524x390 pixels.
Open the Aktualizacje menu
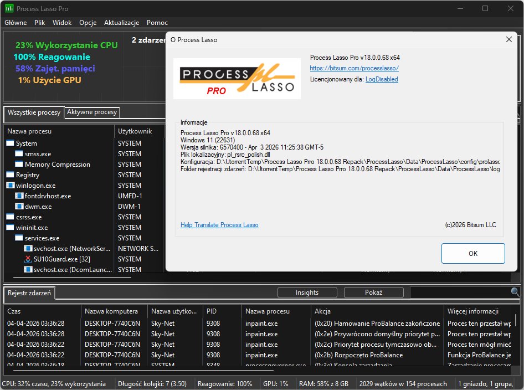pyautogui.click(x=122, y=22)
